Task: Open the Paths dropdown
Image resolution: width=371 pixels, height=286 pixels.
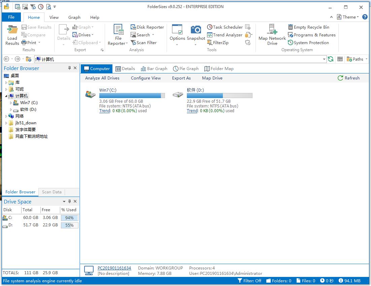Action: point(355,59)
